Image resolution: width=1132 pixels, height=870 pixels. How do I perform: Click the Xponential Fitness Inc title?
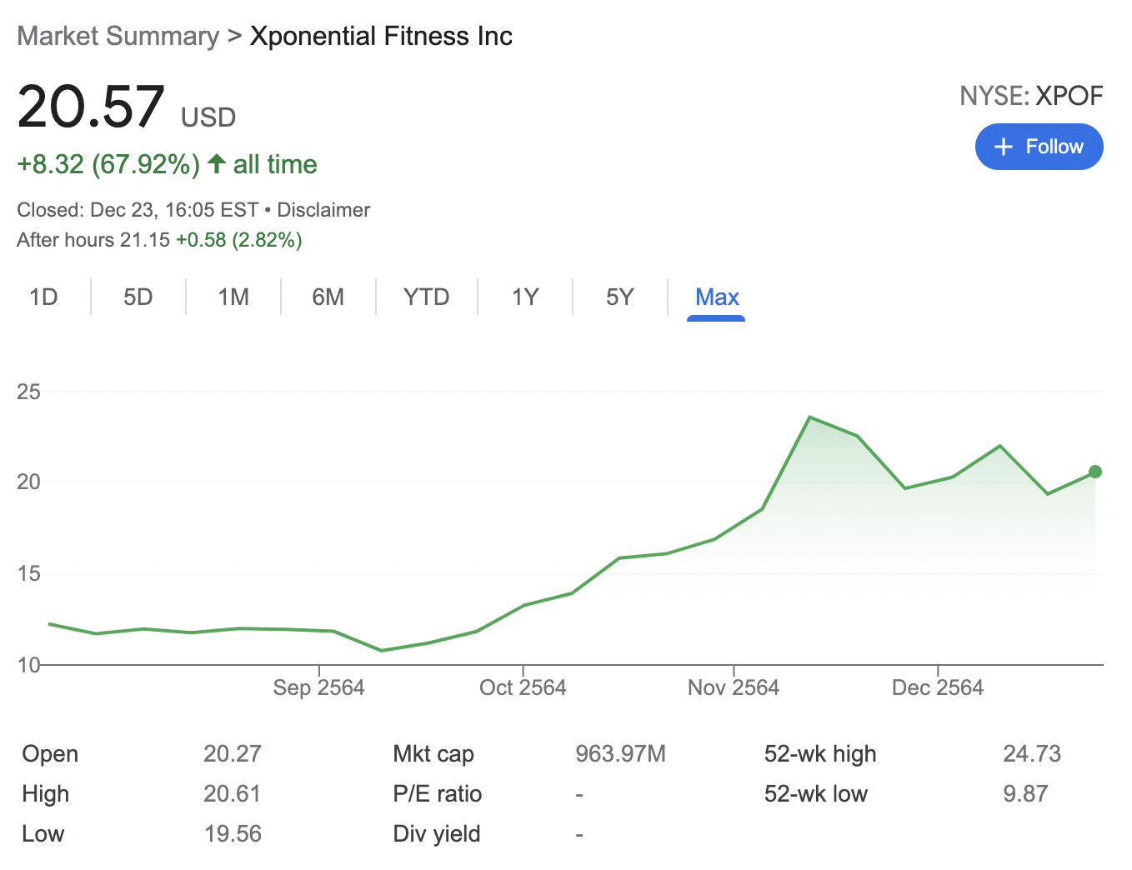click(381, 36)
